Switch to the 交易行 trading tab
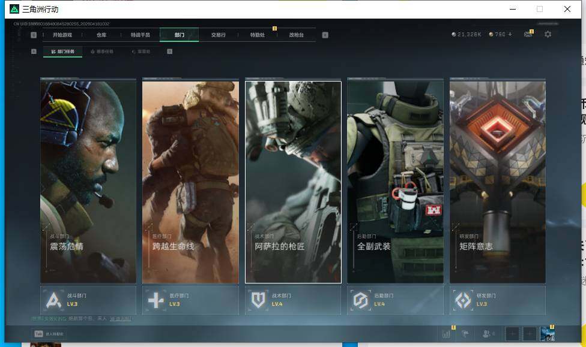Image resolution: width=586 pixels, height=347 pixels. (x=219, y=35)
